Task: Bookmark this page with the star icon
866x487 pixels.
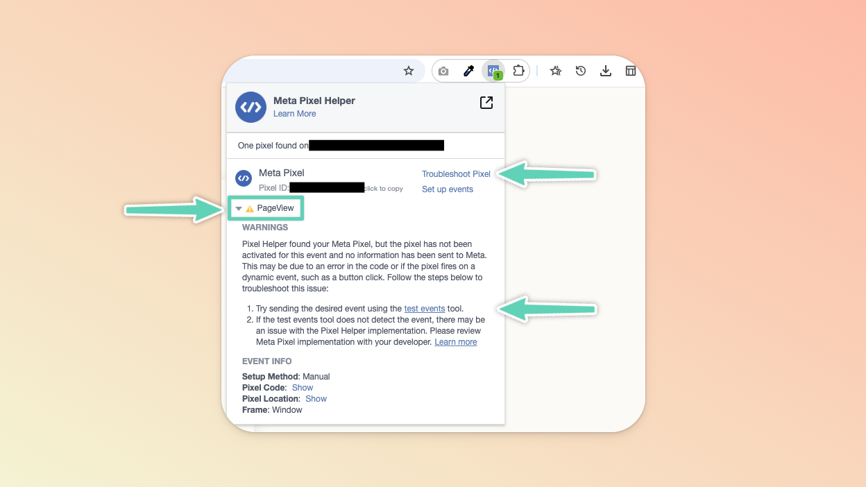Action: point(409,71)
